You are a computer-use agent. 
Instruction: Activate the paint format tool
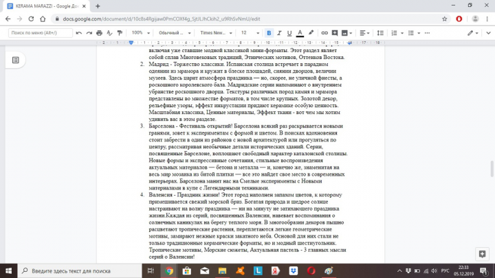pyautogui.click(x=120, y=33)
